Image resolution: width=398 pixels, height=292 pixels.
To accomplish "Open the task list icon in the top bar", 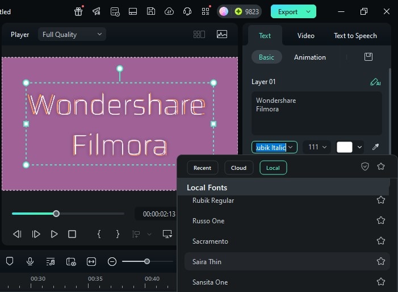I will 115,11.
